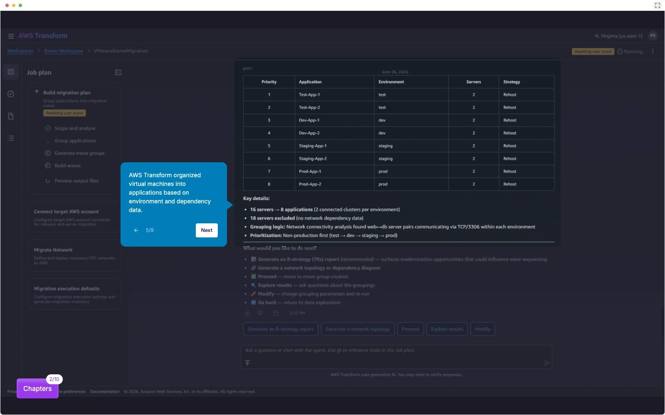The height and width of the screenshot is (415, 665).
Task: Click the Explore results button
Action: (447, 329)
